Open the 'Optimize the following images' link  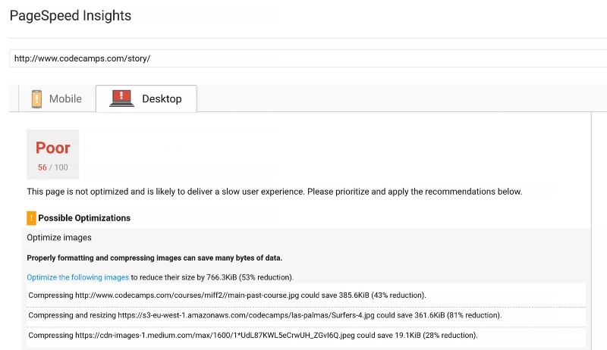pos(77,277)
